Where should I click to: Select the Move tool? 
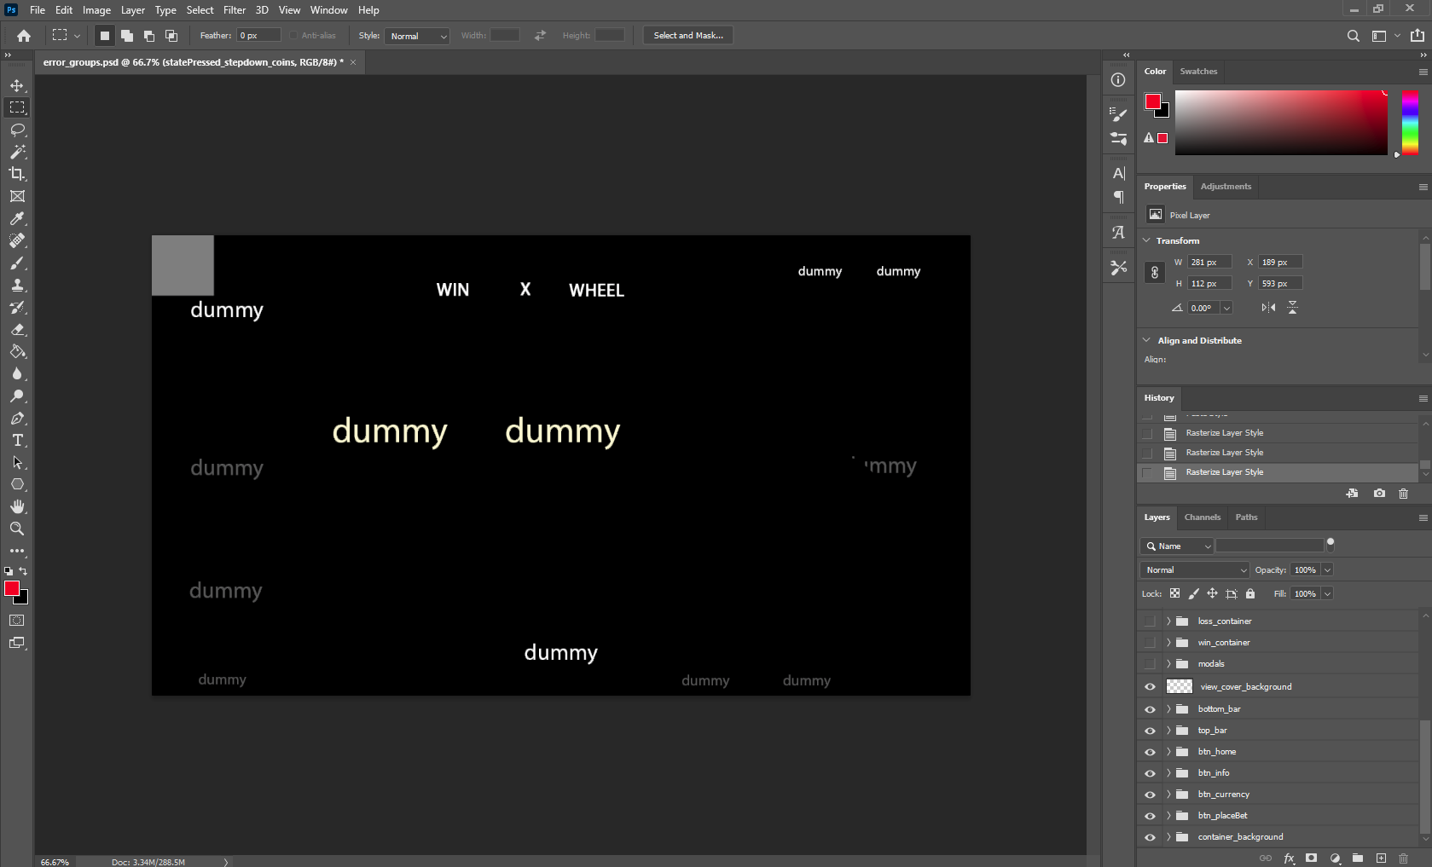(17, 85)
